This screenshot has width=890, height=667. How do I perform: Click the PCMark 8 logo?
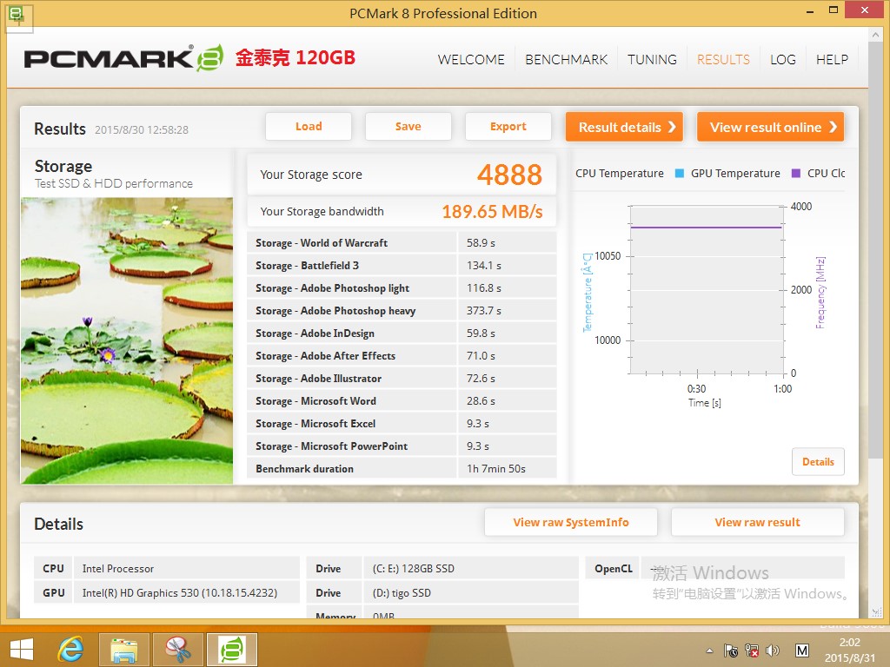tap(123, 58)
